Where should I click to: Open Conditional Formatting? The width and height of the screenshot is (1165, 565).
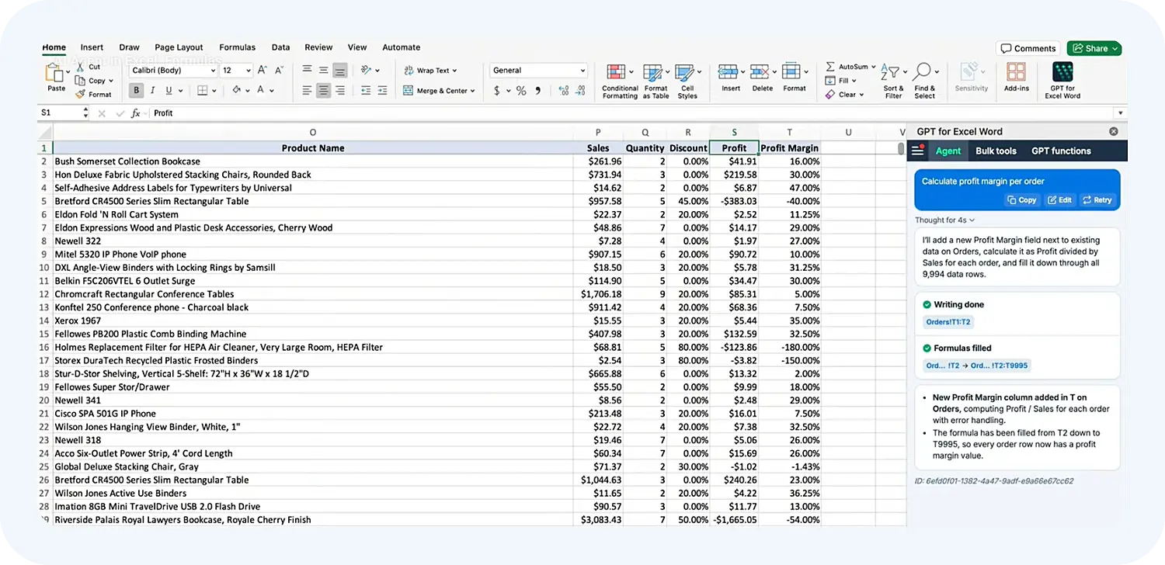tap(619, 81)
